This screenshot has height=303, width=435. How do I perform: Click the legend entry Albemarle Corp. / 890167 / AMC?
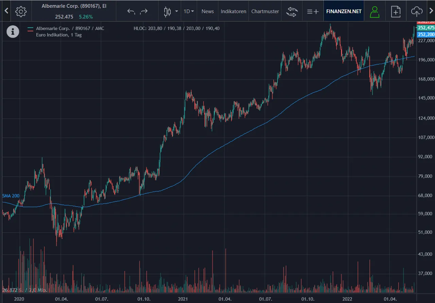[x=70, y=29]
